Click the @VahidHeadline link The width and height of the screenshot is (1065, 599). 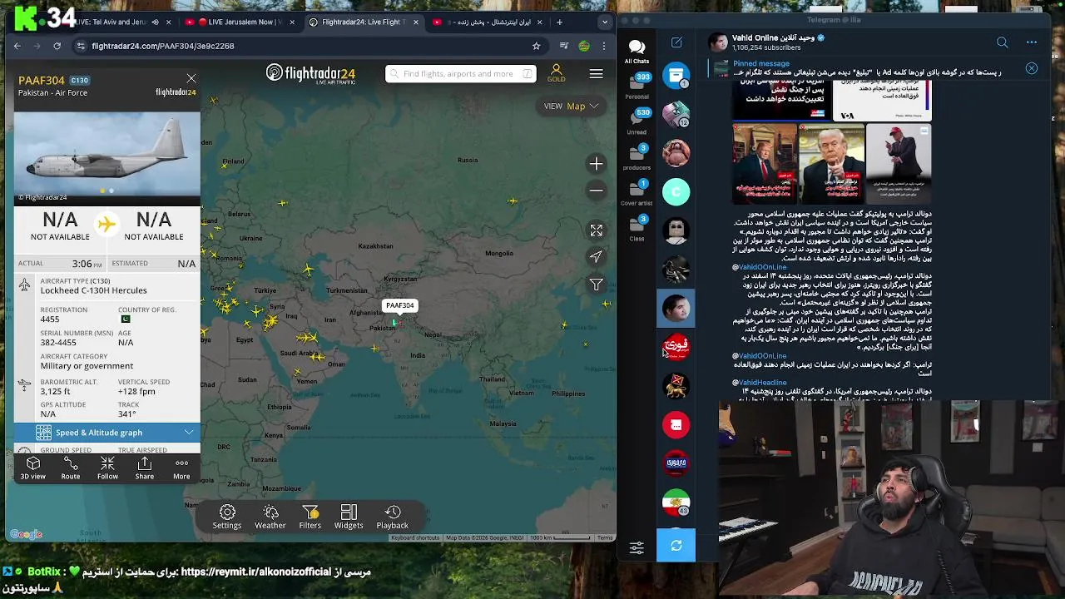click(759, 383)
